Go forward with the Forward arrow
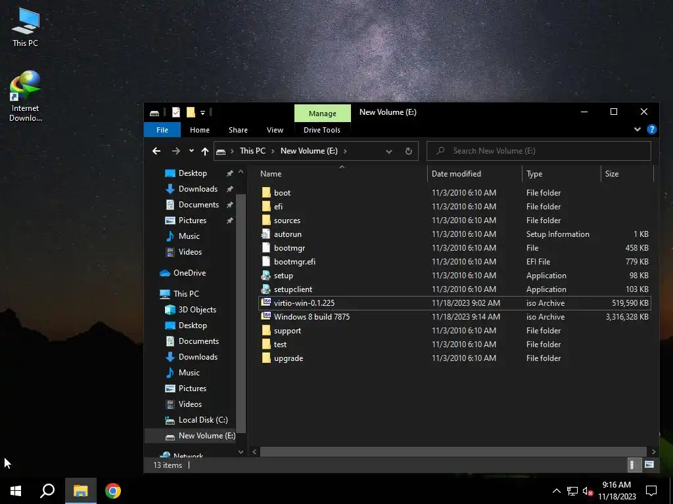The height and width of the screenshot is (504, 673). (x=176, y=151)
